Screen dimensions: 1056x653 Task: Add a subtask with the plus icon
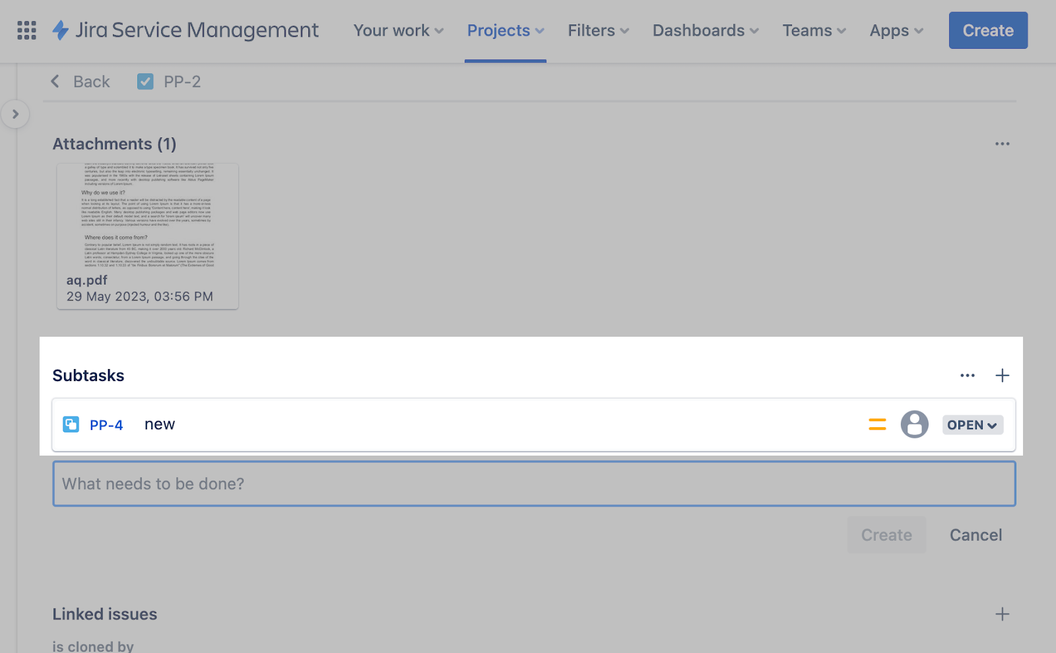pyautogui.click(x=1002, y=376)
